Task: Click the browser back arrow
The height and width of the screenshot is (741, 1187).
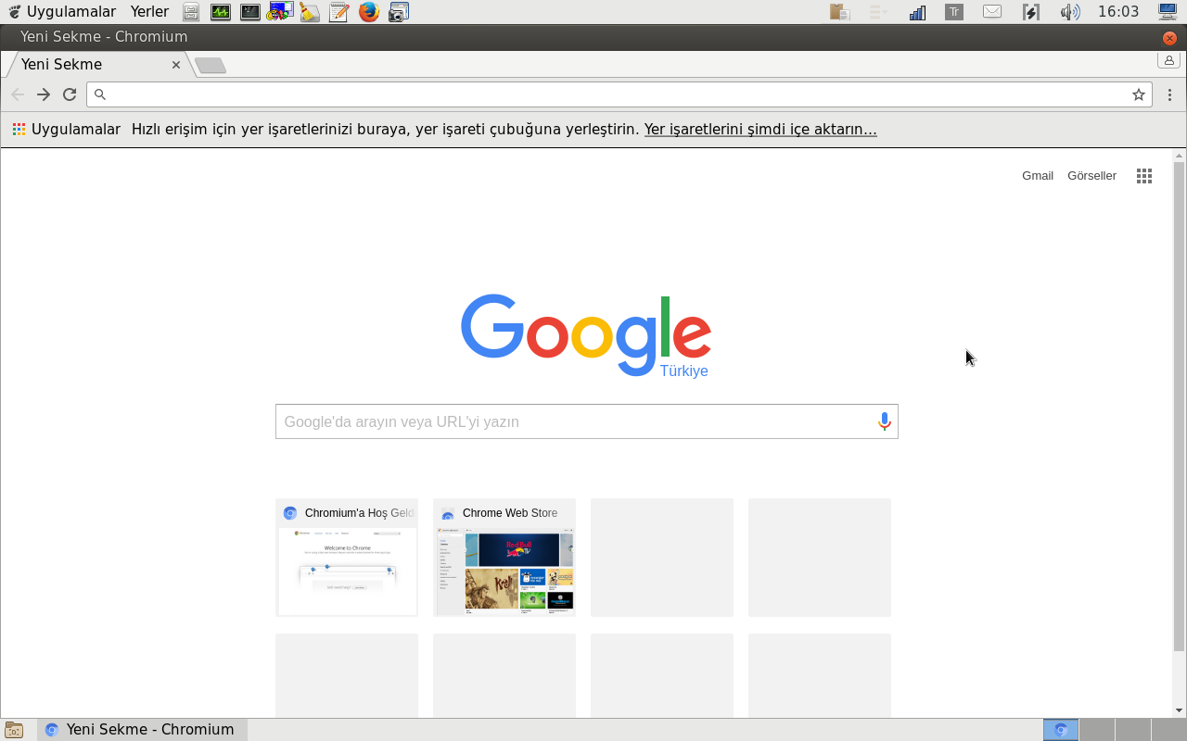Action: pyautogui.click(x=18, y=94)
